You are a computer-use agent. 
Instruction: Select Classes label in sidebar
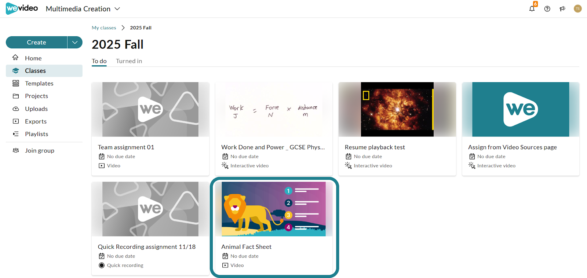click(35, 71)
